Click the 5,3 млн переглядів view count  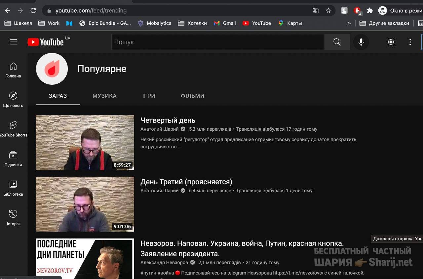pyautogui.click(x=210, y=129)
